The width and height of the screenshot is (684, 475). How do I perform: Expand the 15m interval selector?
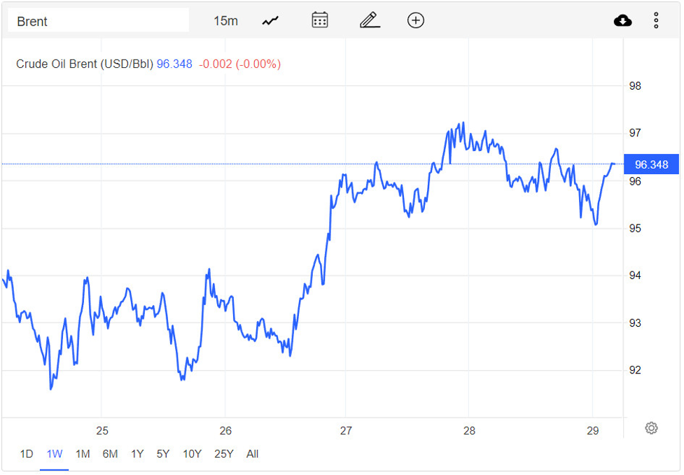pyautogui.click(x=225, y=21)
